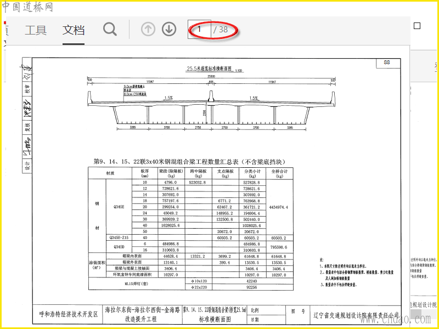The image size is (439, 329).
Task: Click the Q345E material cell
Action: tap(119, 207)
